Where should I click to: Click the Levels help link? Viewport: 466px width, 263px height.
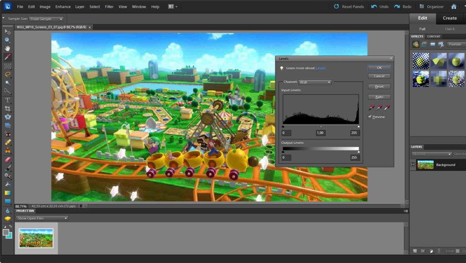(x=321, y=68)
